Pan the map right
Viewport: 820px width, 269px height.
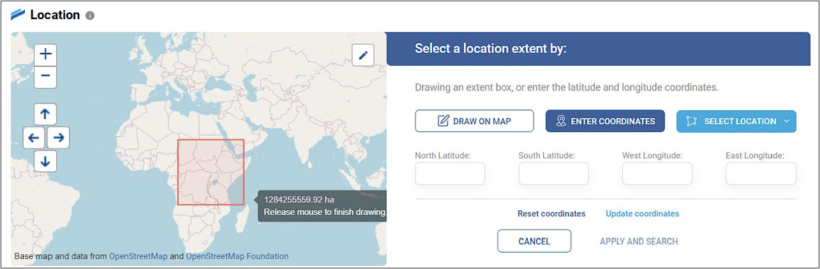tap(58, 138)
